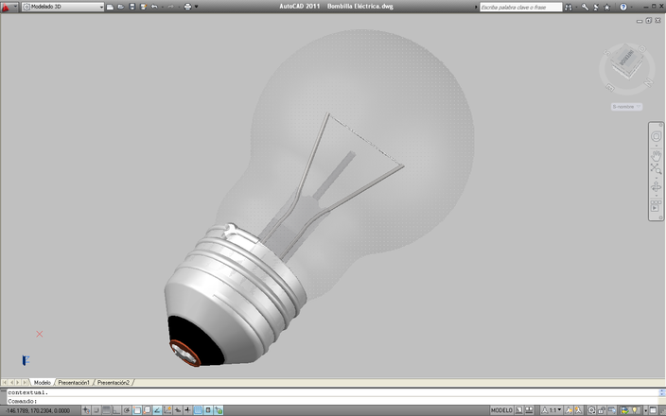Viewport: 666px width, 416px height.
Task: Toggle automatic annotation scale update icon
Action: (x=579, y=410)
